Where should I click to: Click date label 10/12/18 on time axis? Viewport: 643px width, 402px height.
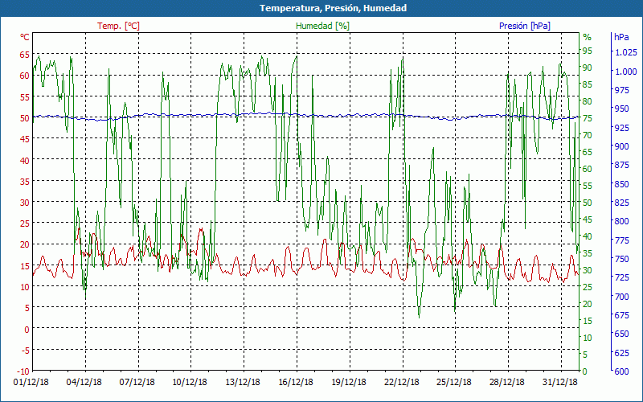tap(190, 383)
